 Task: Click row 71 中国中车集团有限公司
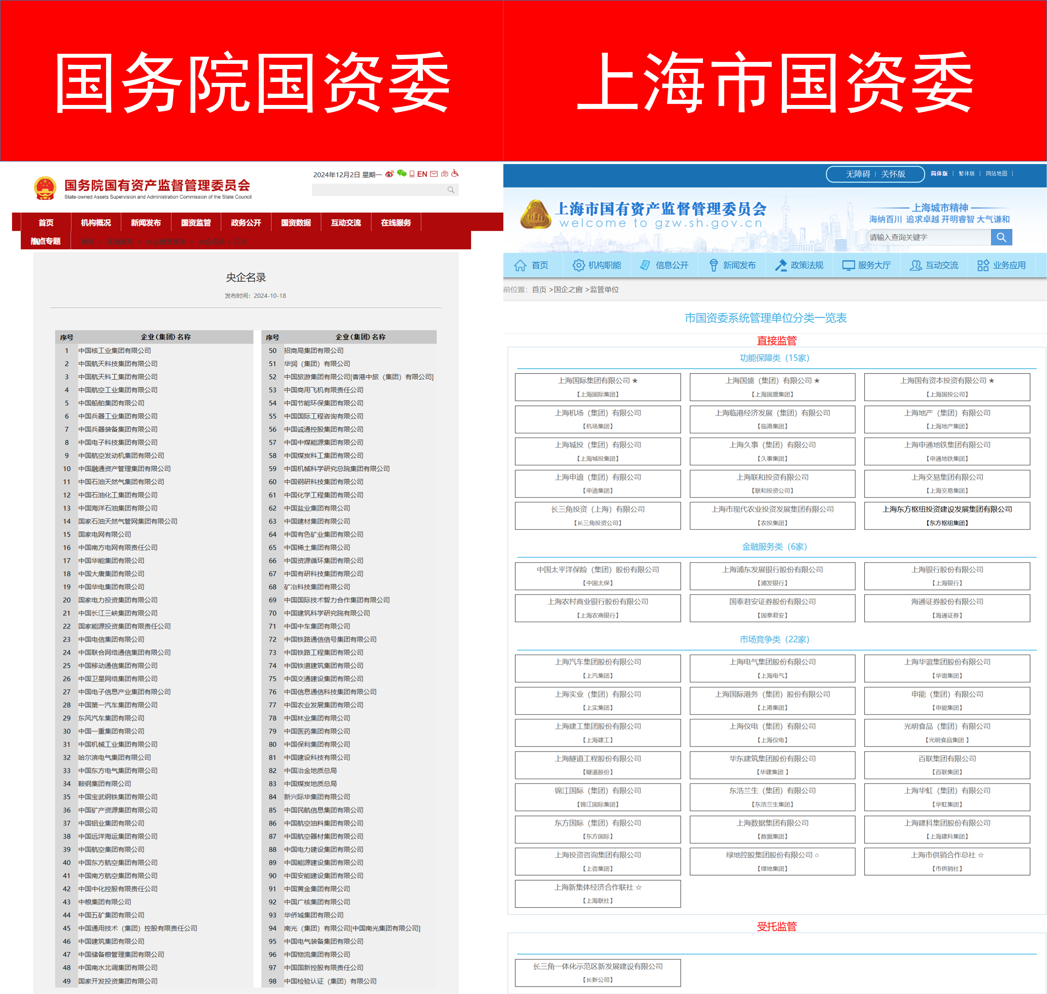pyautogui.click(x=349, y=626)
